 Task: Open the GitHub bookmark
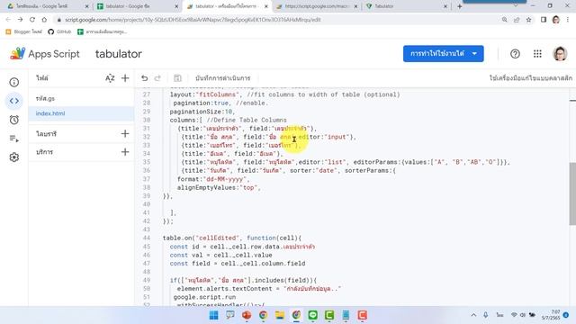coord(59,32)
